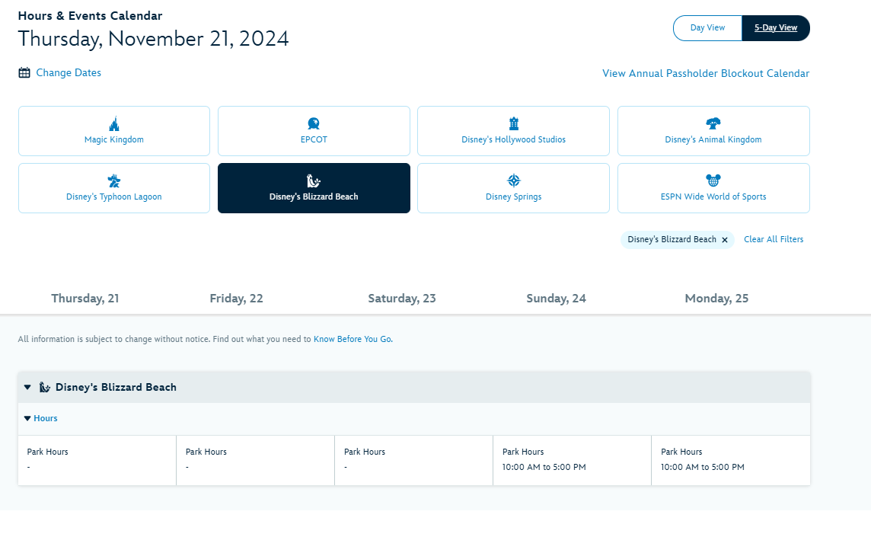
Task: Select the Friday, 22 day header
Action: (236, 299)
